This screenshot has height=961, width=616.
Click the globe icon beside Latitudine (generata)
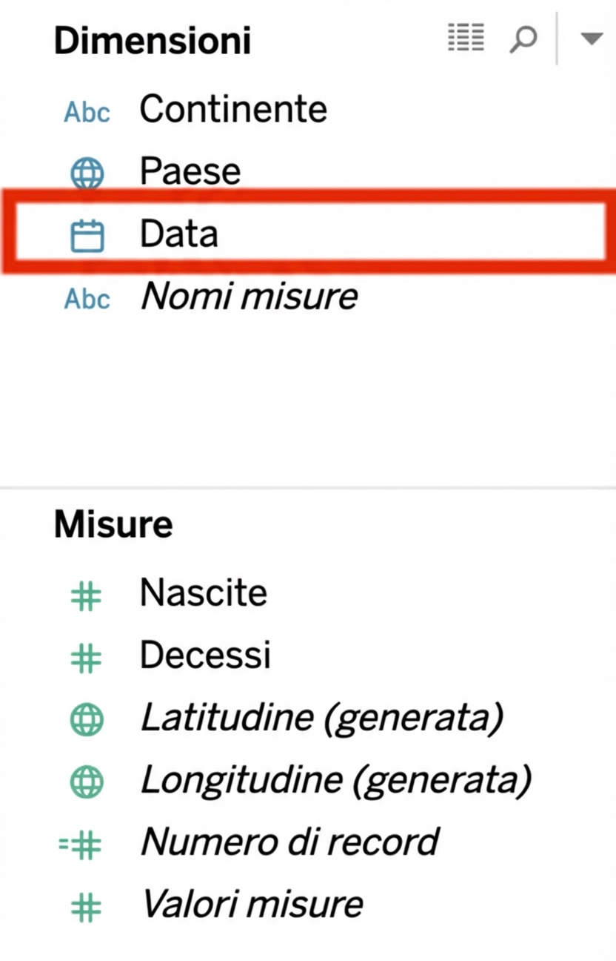coord(87,720)
